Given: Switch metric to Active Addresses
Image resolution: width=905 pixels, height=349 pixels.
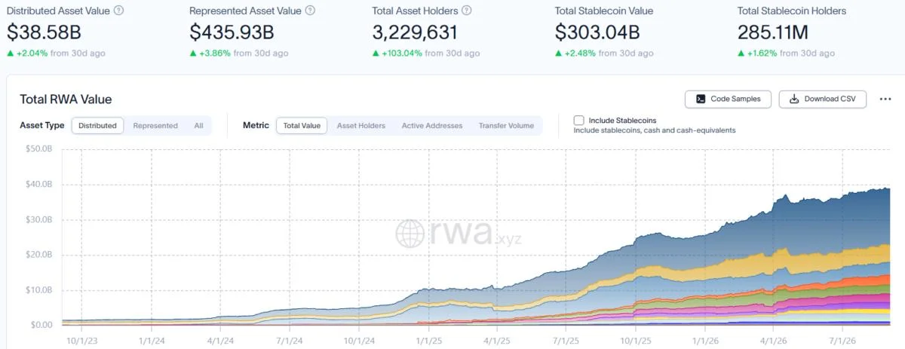Looking at the screenshot, I should point(432,126).
